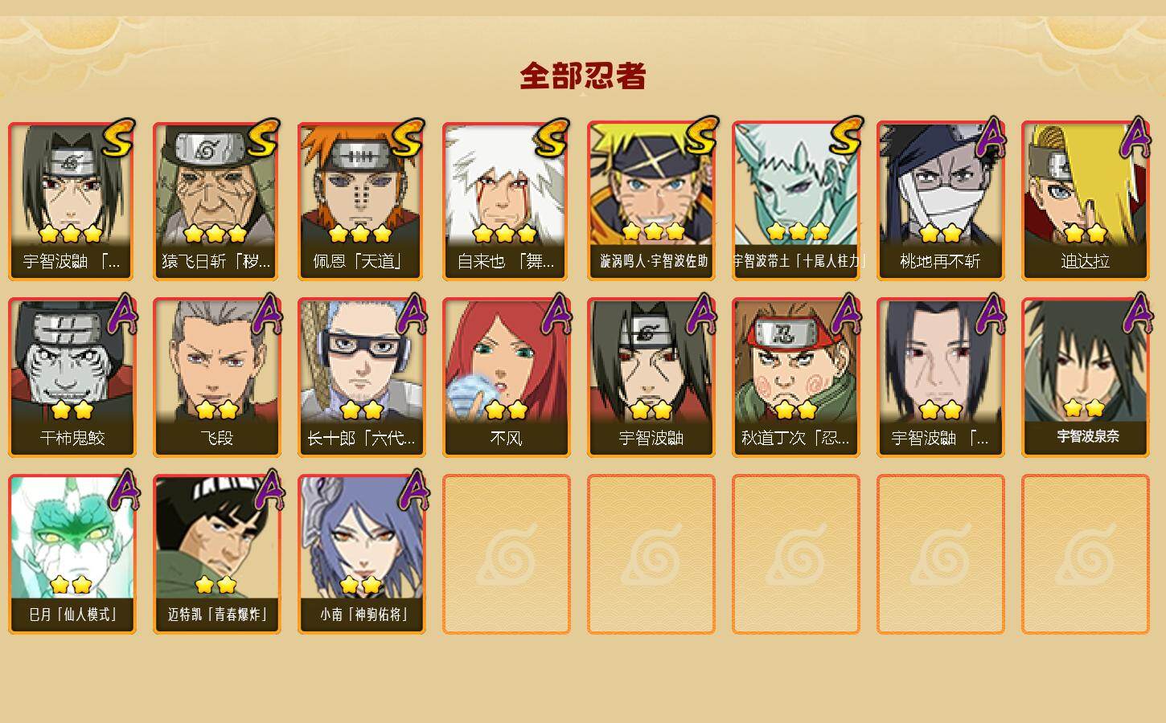Open the 飞段 ninja card
This screenshot has height=723, width=1166.
[x=216, y=378]
